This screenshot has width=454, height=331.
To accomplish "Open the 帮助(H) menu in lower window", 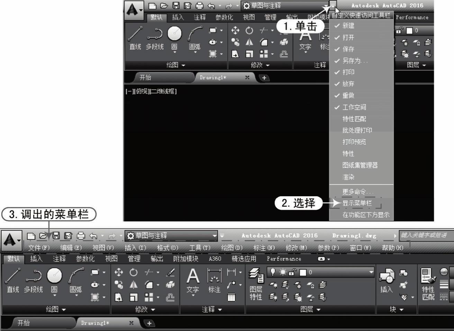I will (392, 248).
